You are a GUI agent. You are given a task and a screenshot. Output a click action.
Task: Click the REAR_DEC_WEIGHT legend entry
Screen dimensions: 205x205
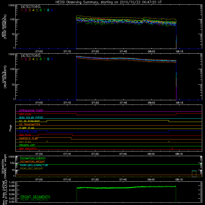[x=32, y=169]
